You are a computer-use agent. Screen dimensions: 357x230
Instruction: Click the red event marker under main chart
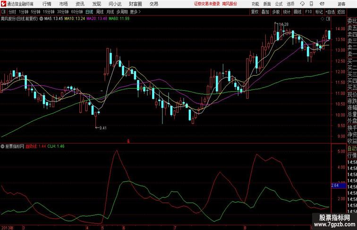(128, 141)
